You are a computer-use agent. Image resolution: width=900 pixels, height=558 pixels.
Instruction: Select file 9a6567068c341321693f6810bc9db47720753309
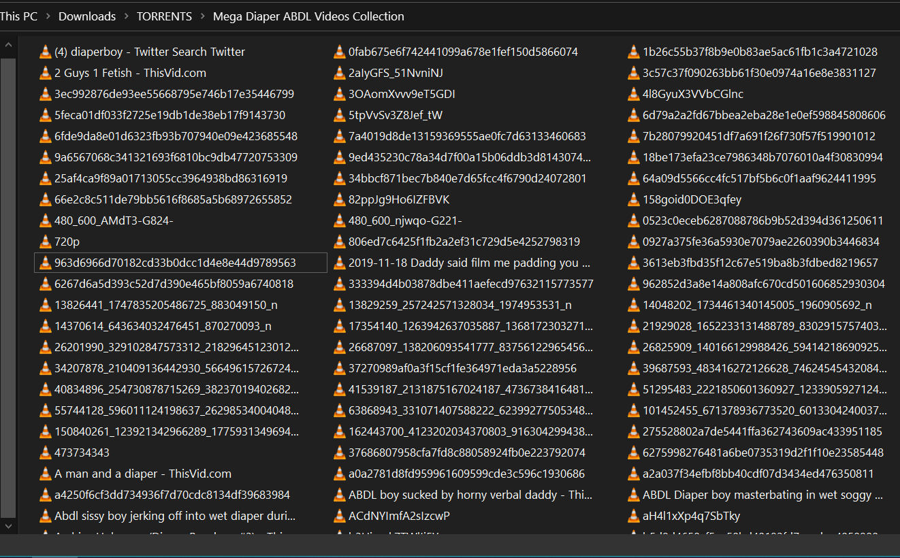click(176, 157)
